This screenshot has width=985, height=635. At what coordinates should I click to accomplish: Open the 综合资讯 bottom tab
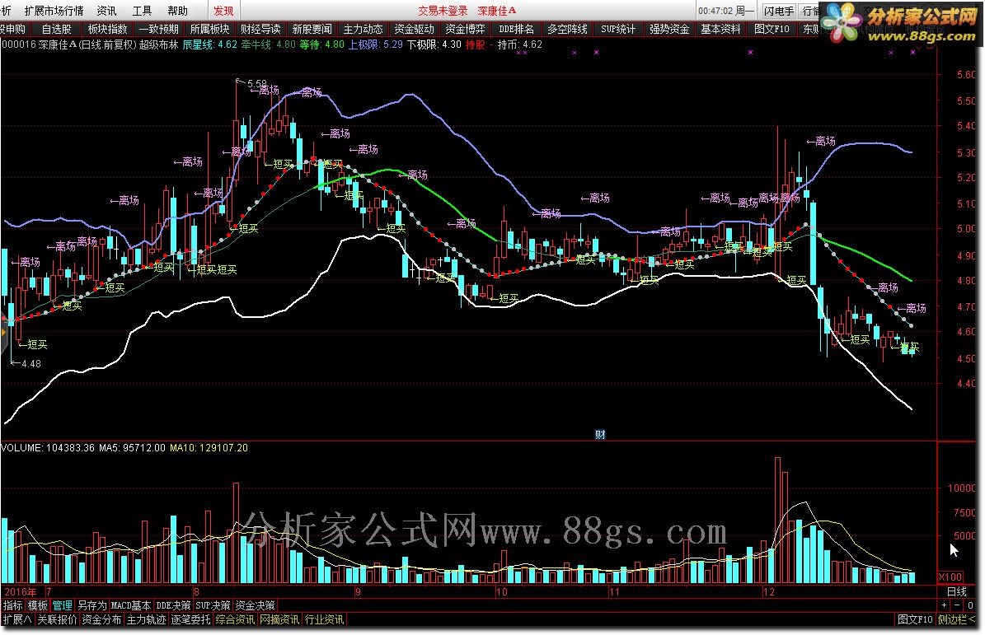(x=236, y=620)
